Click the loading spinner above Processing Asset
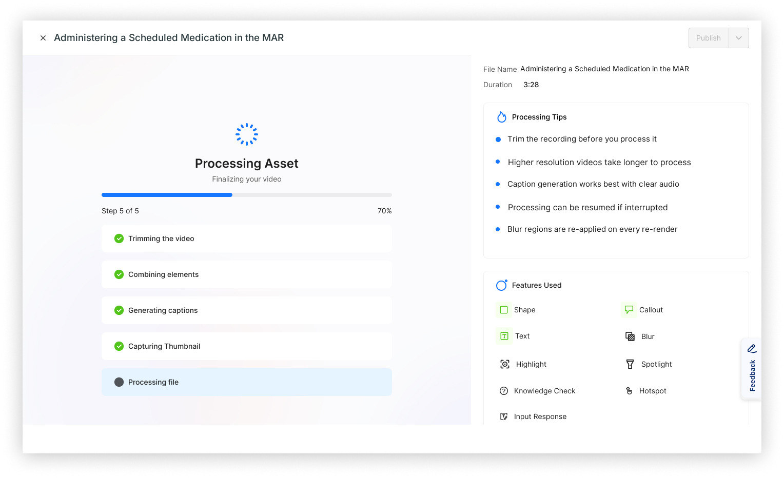The height and width of the screenshot is (478, 784). [x=247, y=134]
